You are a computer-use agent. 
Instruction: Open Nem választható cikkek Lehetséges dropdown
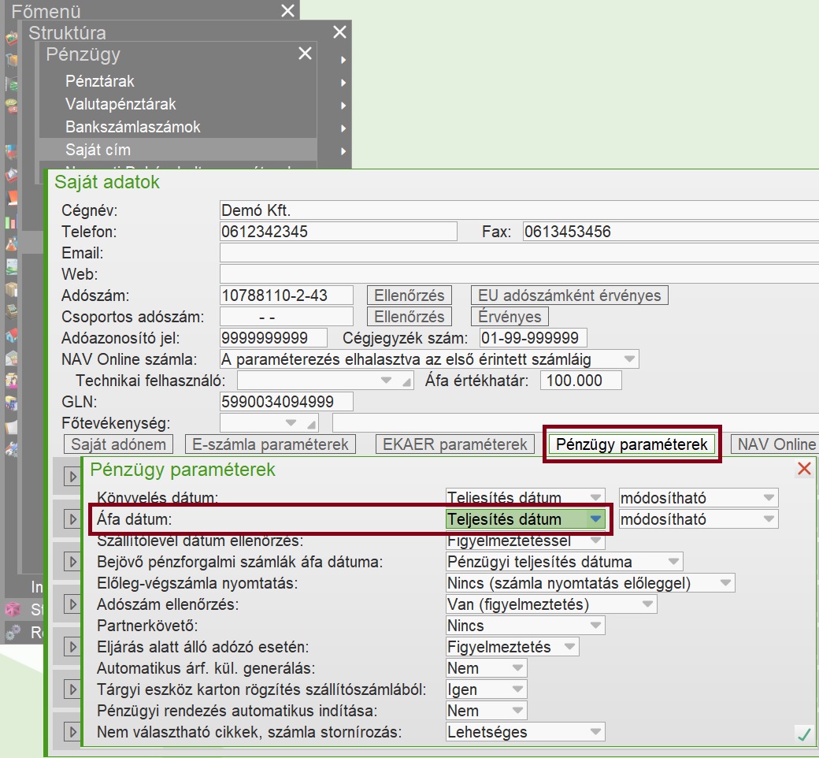[x=525, y=732]
